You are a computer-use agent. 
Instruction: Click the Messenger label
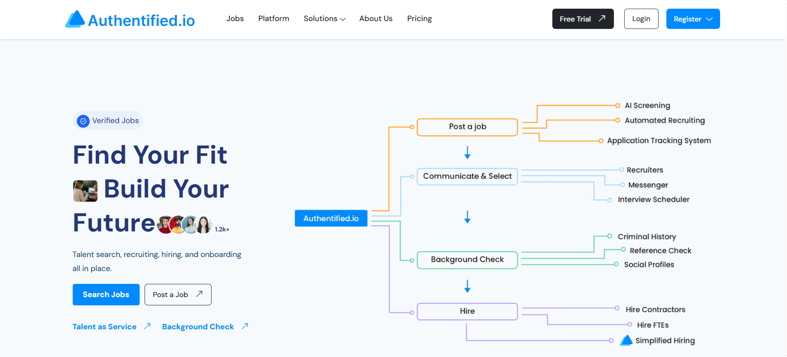point(648,185)
